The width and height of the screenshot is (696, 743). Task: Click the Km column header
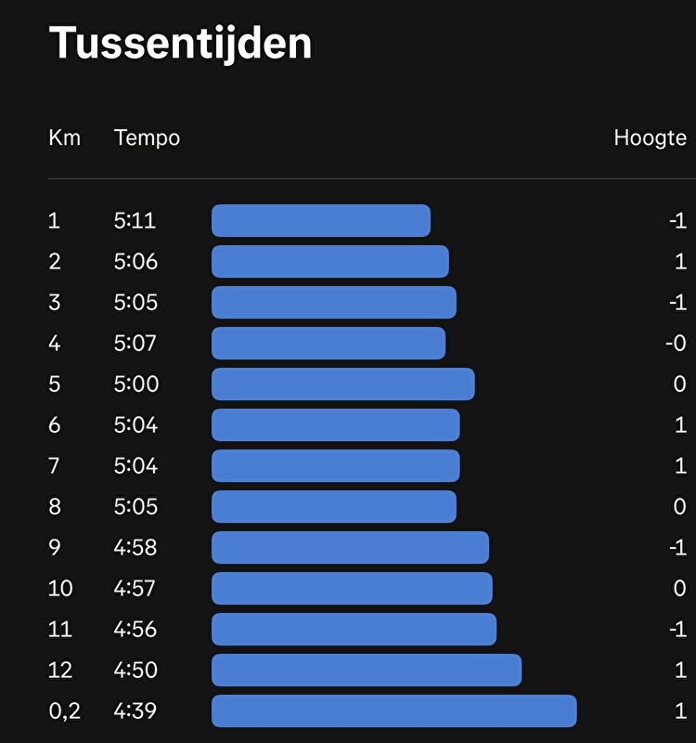pos(64,138)
